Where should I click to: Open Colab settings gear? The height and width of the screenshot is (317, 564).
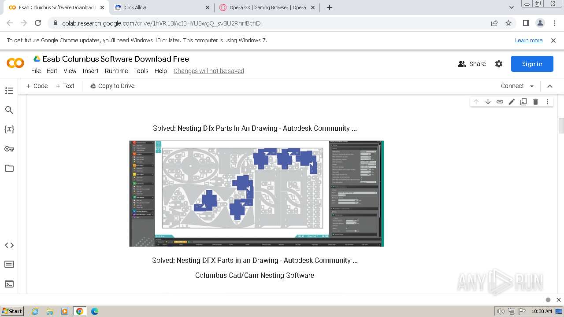pos(499,64)
